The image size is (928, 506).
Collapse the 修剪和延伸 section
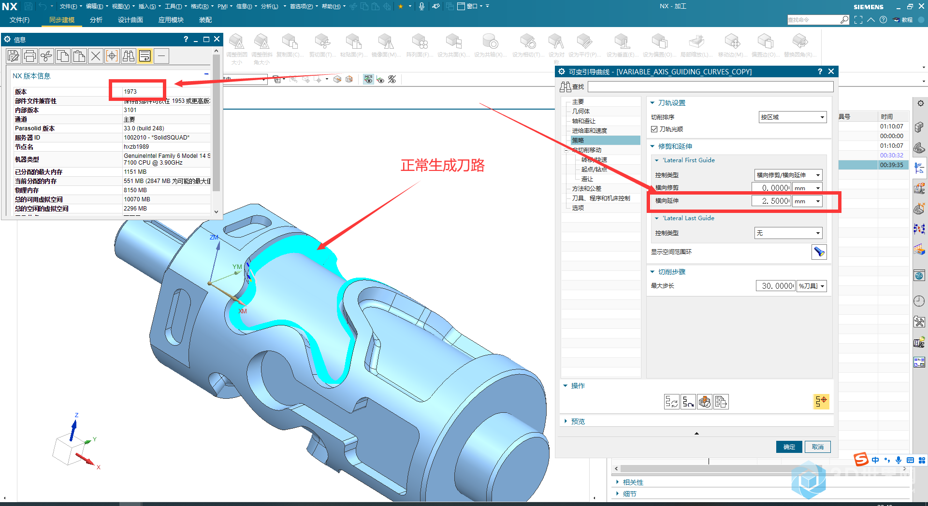pos(652,146)
